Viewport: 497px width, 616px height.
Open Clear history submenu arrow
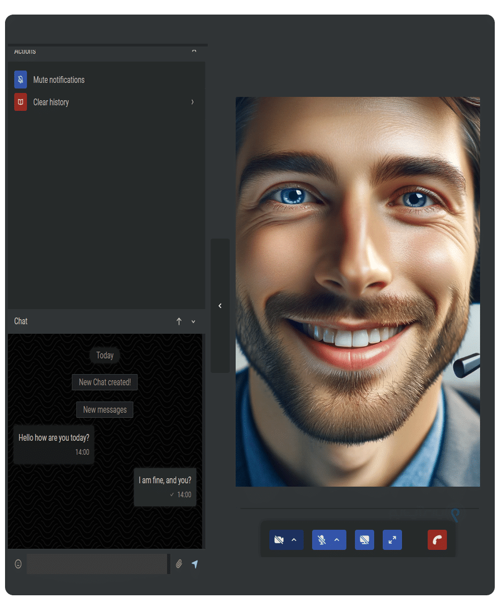click(x=193, y=102)
